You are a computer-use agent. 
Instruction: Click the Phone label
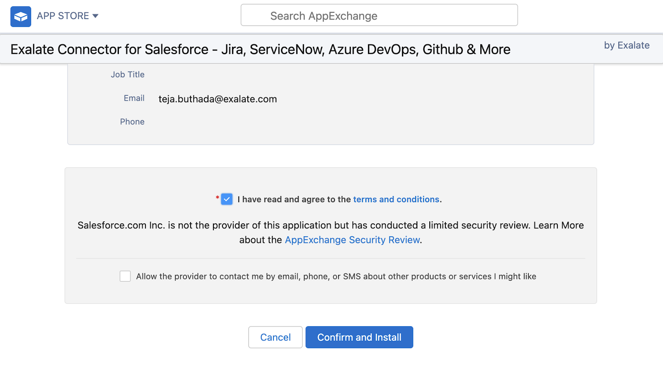tap(132, 122)
